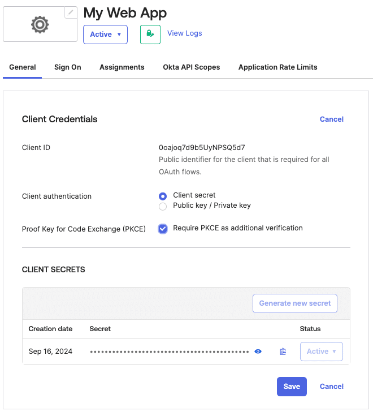Expand the secret's Active status dropdown

click(321, 352)
